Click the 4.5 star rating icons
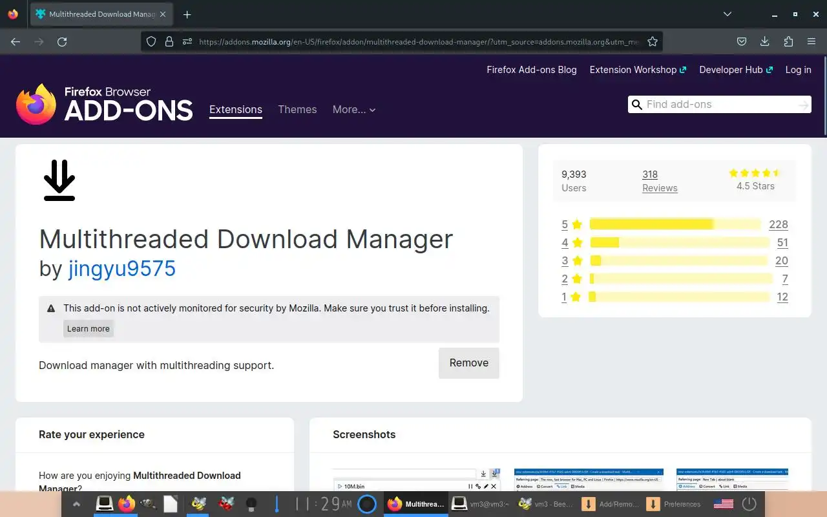 point(755,173)
